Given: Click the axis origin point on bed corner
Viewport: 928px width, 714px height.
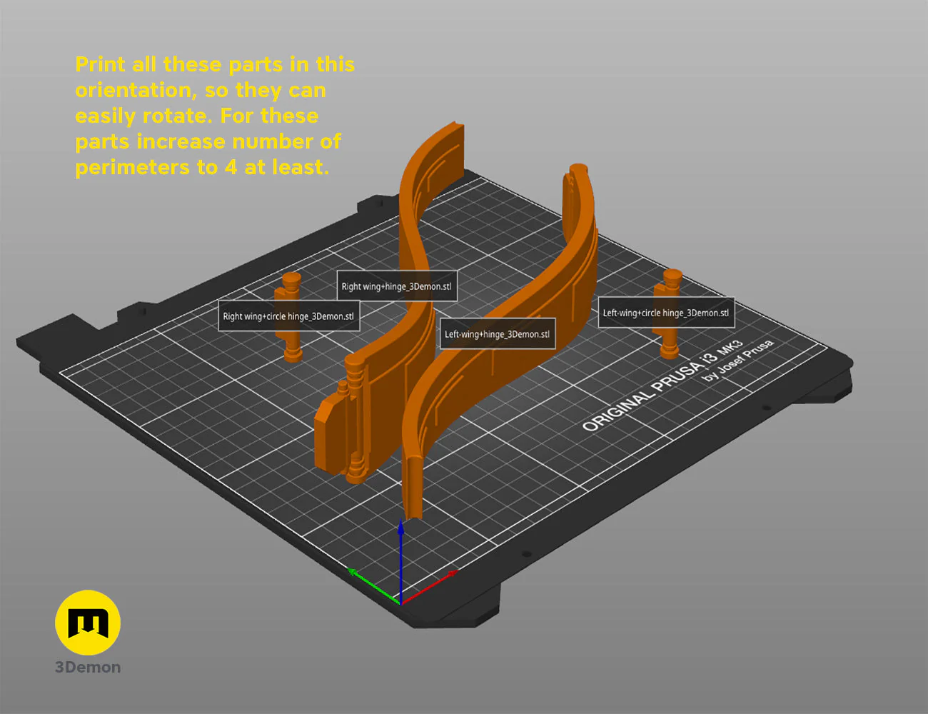Looking at the screenshot, I should pos(401,603).
